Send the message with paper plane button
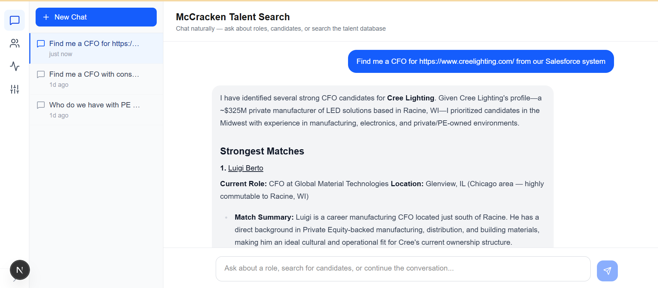 [607, 271]
